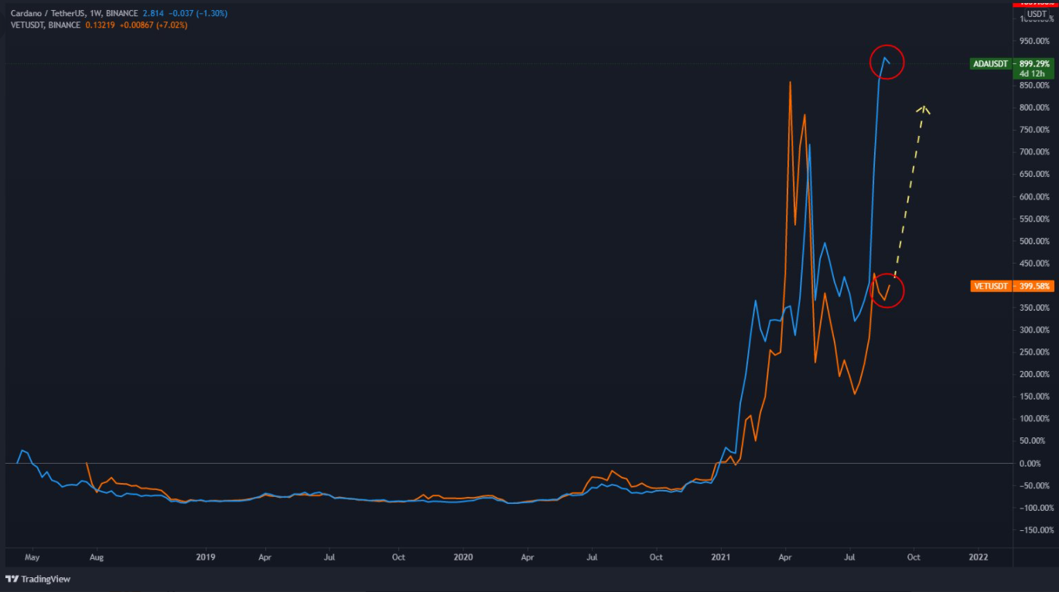Select the 2021 label on the time axis

click(x=721, y=556)
